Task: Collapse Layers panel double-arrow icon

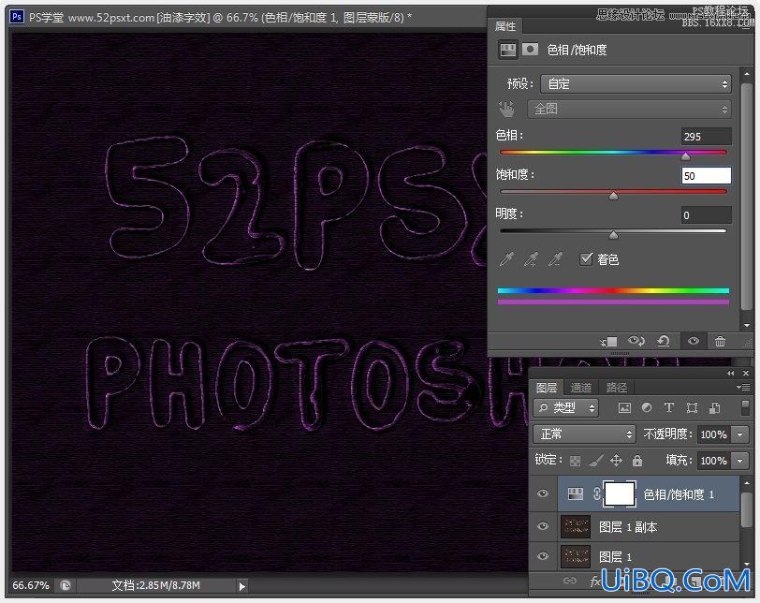Action: (730, 374)
